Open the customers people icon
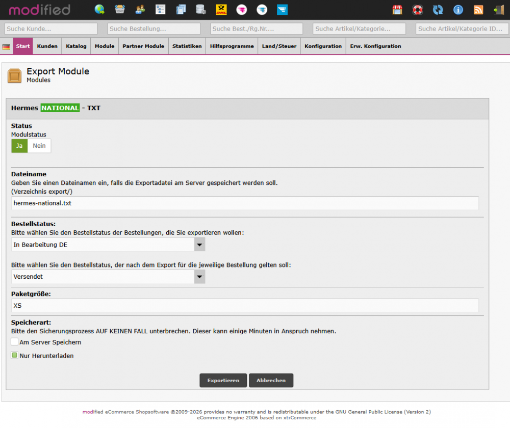 coord(140,9)
